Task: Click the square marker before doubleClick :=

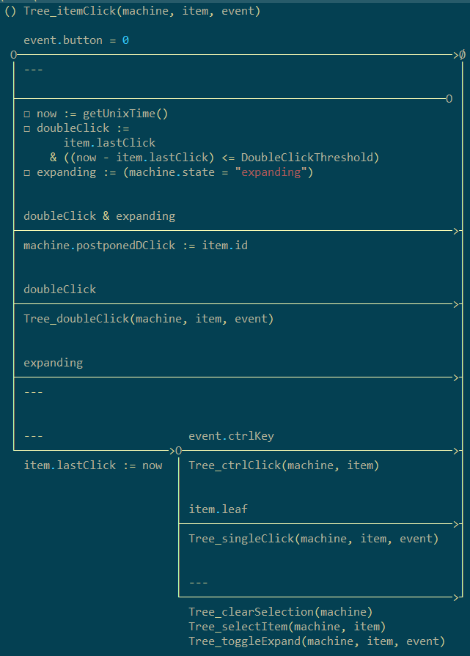Action: pos(27,128)
